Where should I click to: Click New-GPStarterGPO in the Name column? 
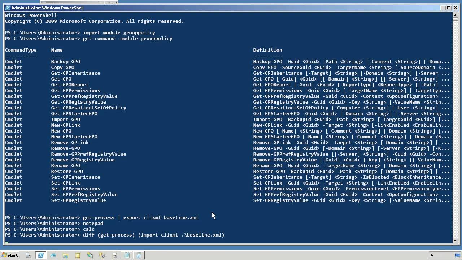pos(74,136)
